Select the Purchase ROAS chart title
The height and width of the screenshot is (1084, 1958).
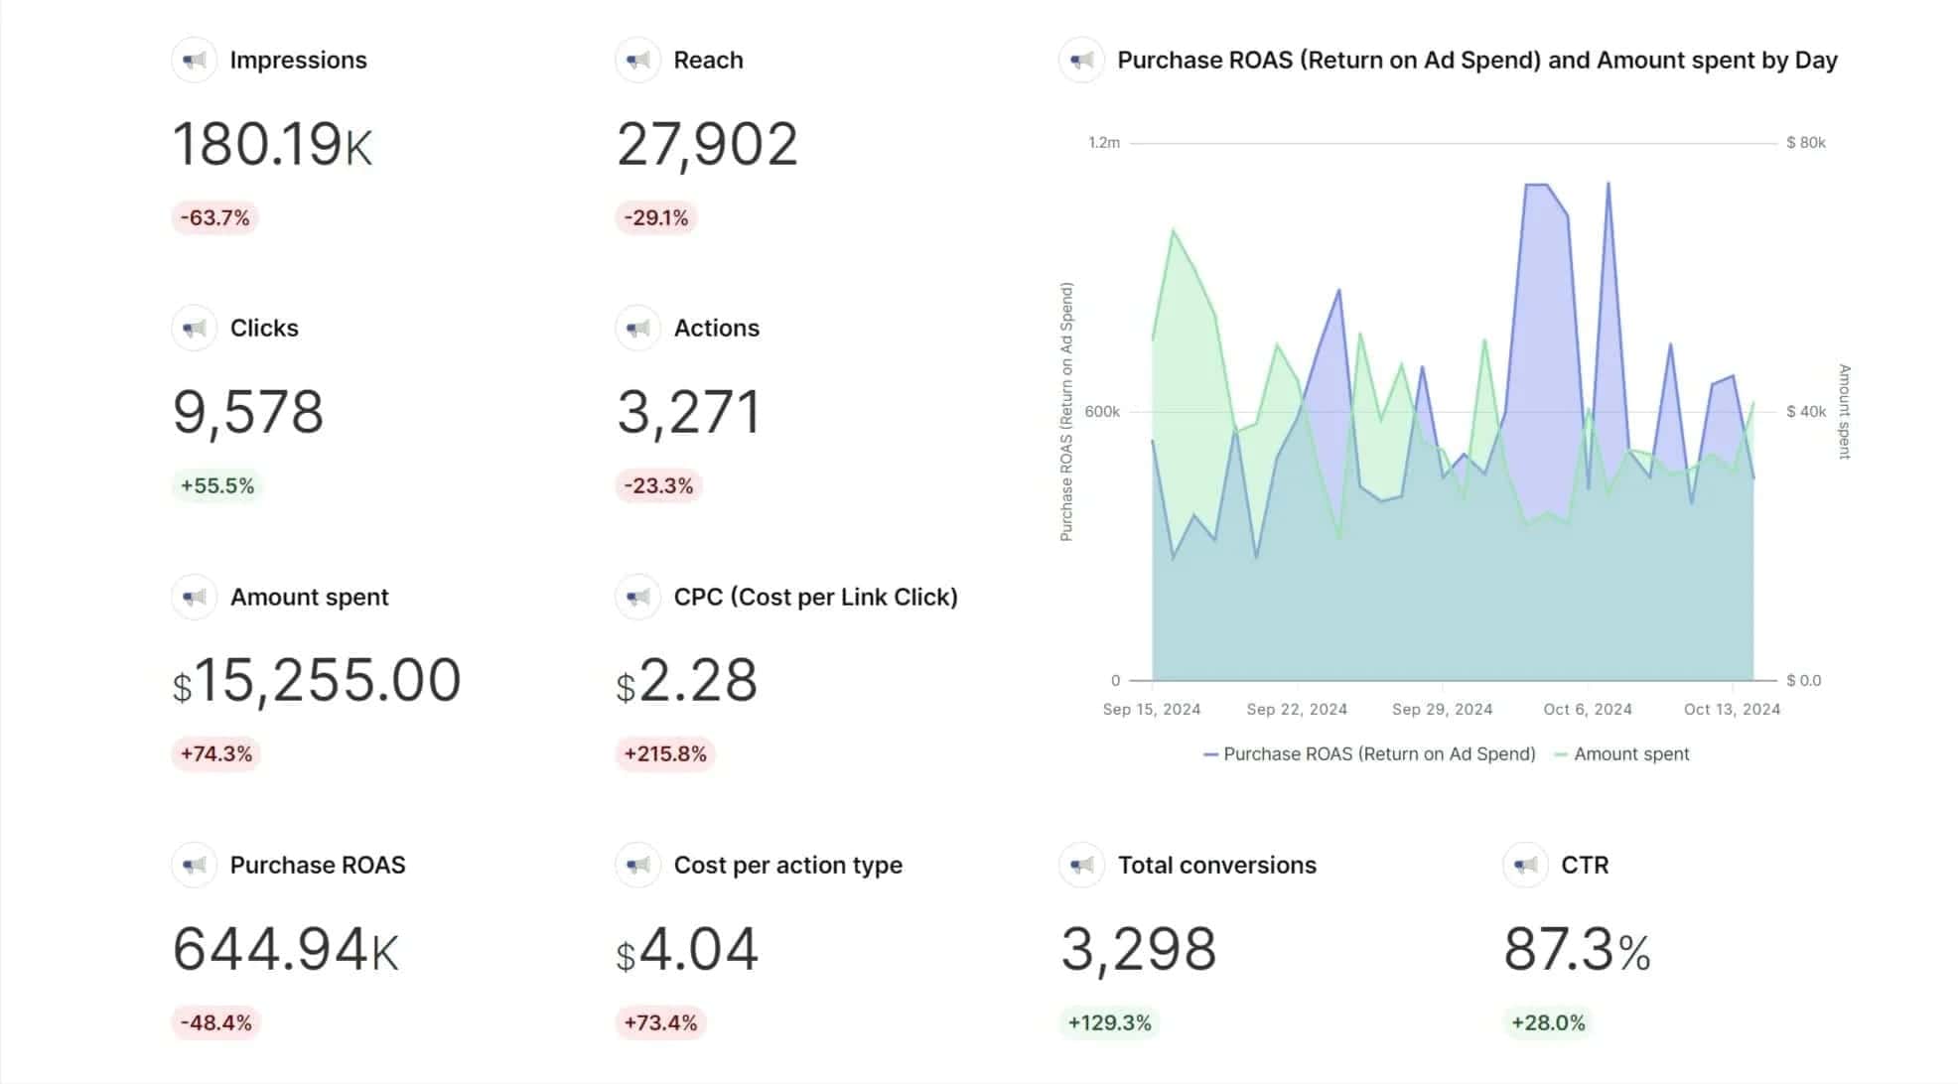point(1478,60)
